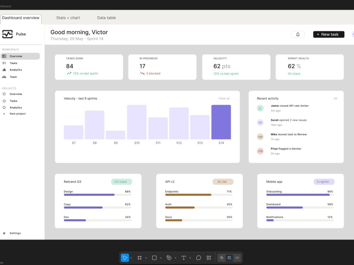Click the plus icon beside New project

[4, 114]
